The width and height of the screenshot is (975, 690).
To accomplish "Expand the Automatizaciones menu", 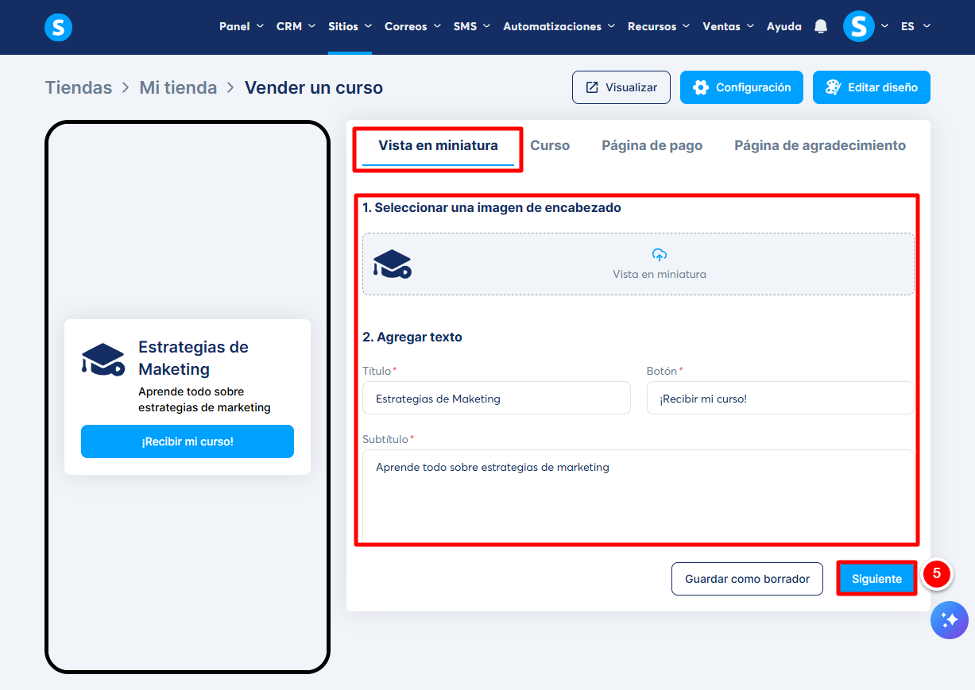I will 559,26.
